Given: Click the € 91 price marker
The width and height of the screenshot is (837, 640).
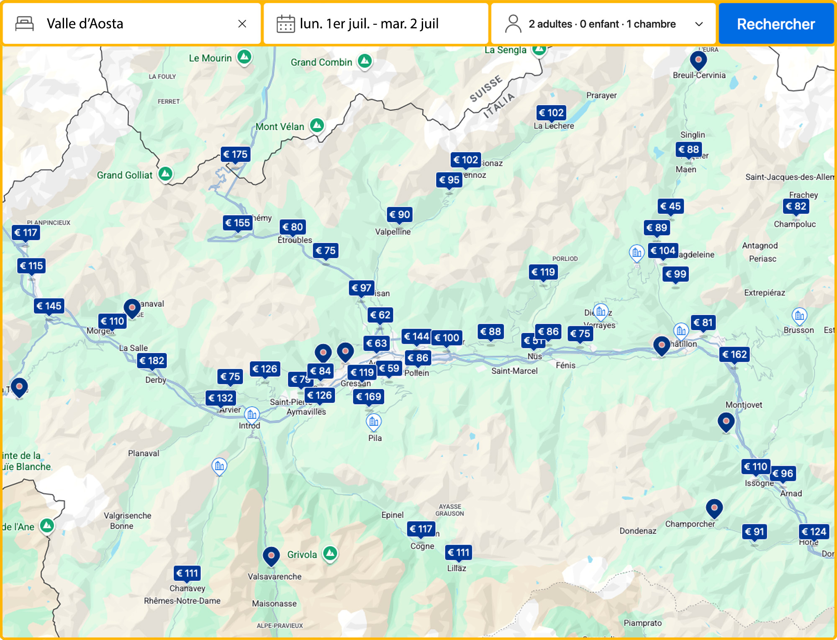Looking at the screenshot, I should tap(755, 532).
